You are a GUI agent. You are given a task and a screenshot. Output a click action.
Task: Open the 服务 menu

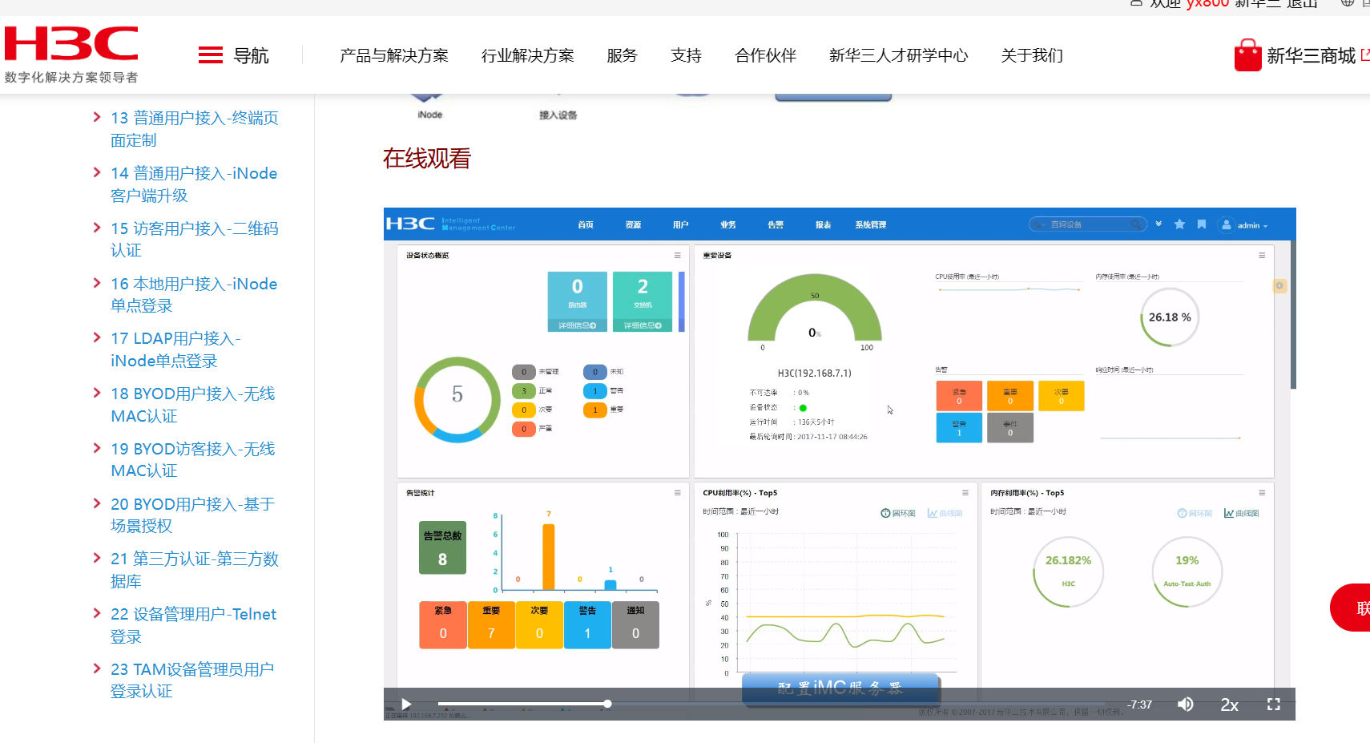(x=622, y=55)
